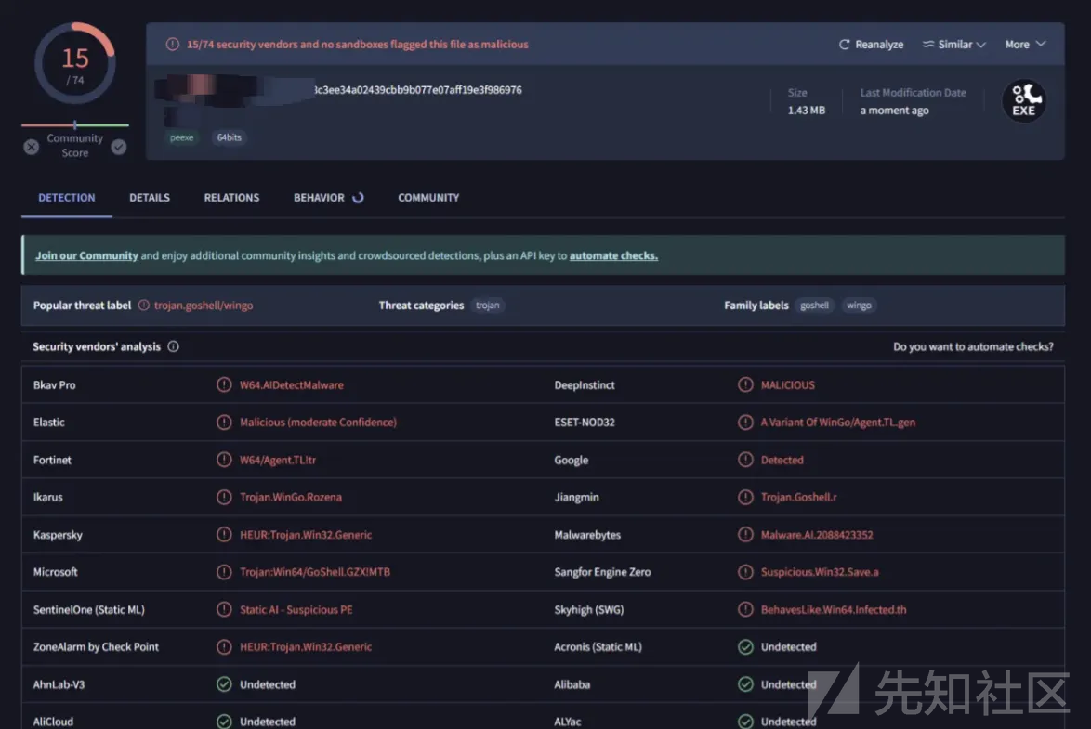1091x729 pixels.
Task: Click the community score slider bar
Action: [x=75, y=125]
